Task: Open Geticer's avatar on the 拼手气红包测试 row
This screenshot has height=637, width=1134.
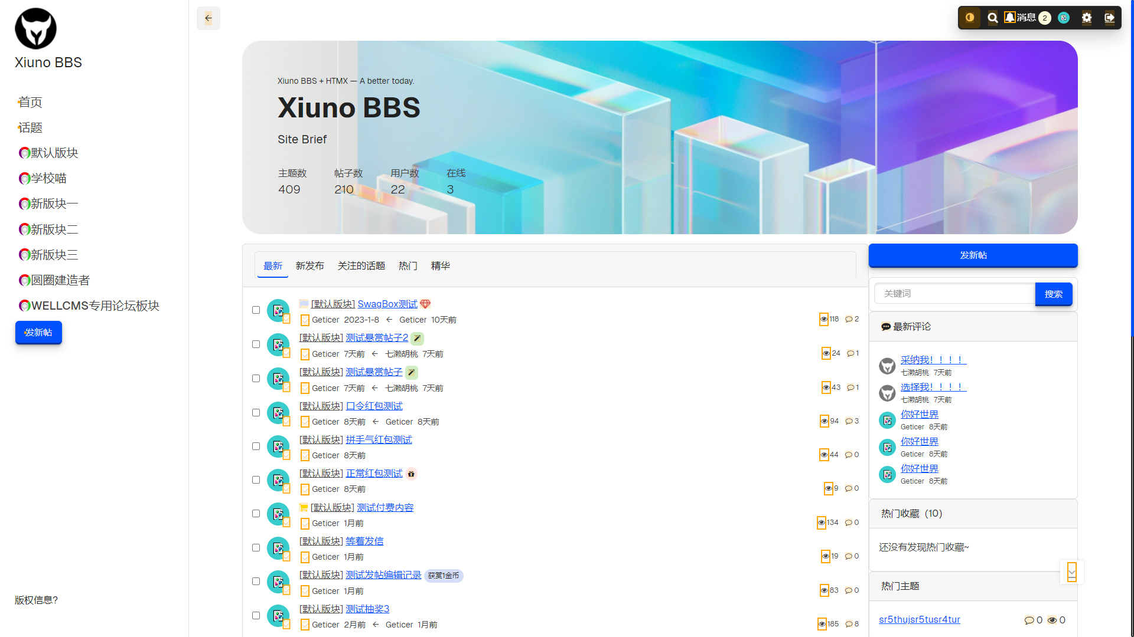Action: [278, 446]
